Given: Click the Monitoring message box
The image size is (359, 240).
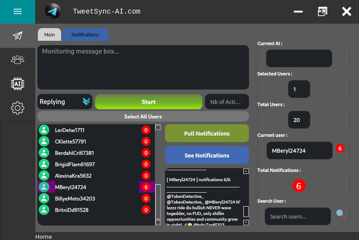Looking at the screenshot, I should [x=143, y=68].
